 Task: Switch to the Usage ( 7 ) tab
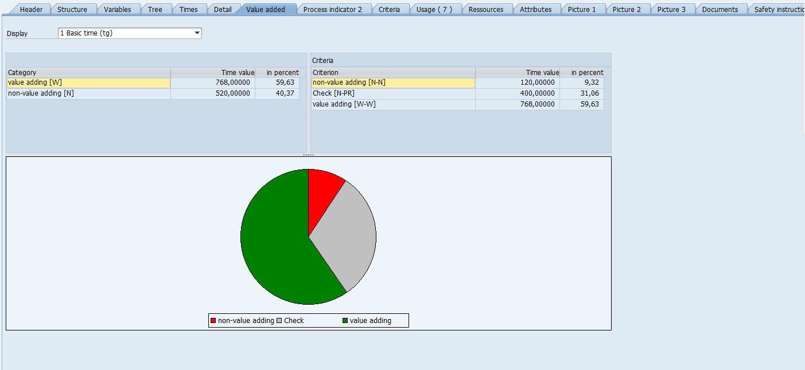[434, 9]
